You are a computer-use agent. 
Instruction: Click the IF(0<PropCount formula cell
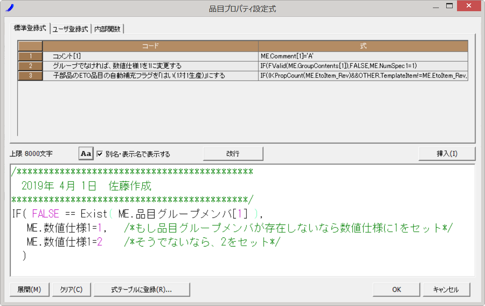tap(363, 75)
